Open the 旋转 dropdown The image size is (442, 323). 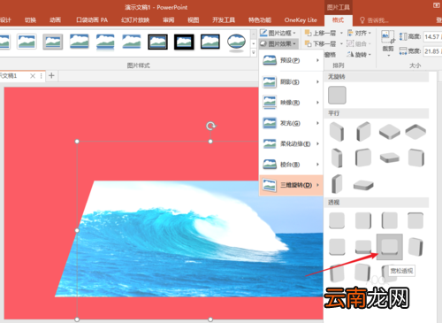pos(359,55)
